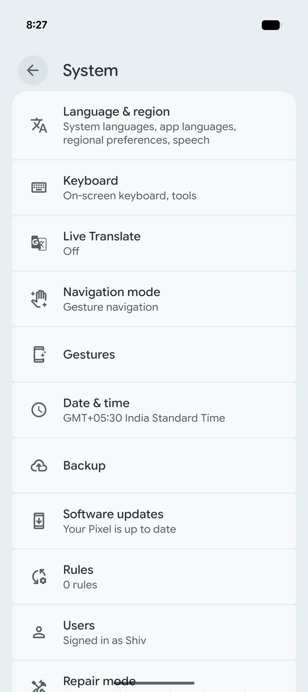
Task: Tap the Navigation mode hand icon
Action: pos(39,299)
